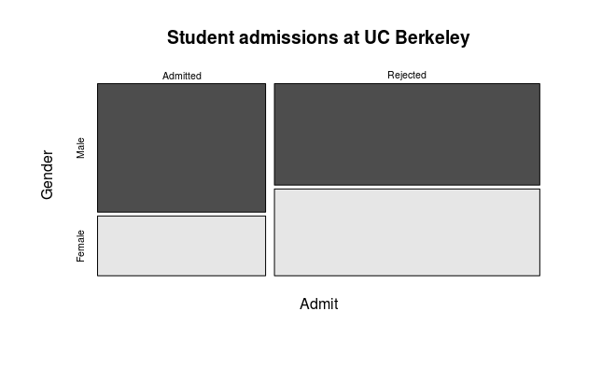
Task: Click the gap between Male and Female Rejected tiles
Action: tap(407, 187)
